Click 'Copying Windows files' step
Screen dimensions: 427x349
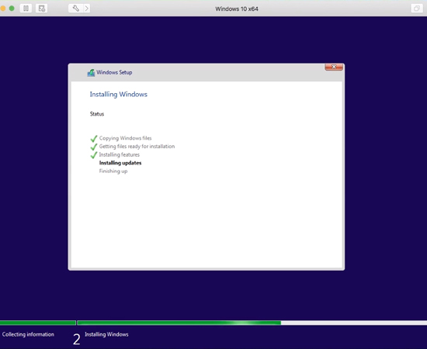tap(125, 138)
